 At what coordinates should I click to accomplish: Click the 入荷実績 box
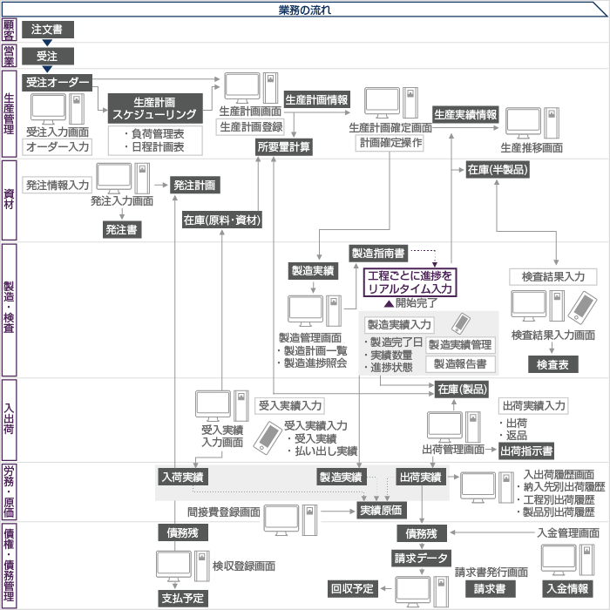183,477
